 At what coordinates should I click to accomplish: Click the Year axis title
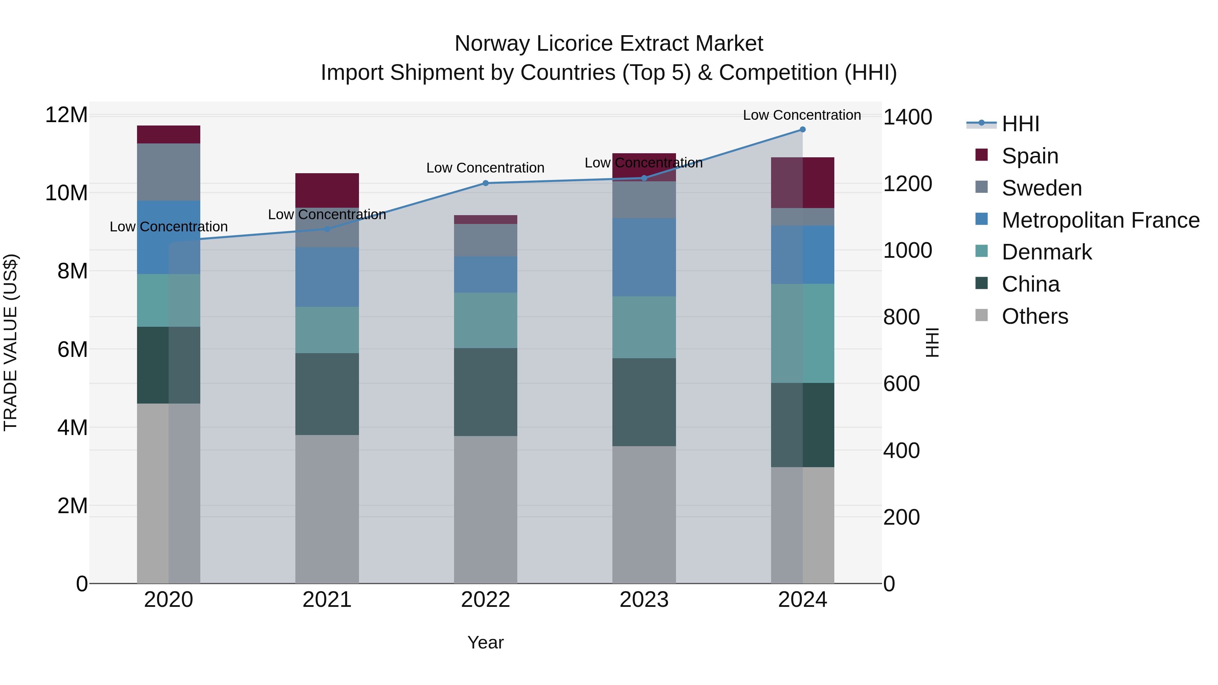(486, 642)
